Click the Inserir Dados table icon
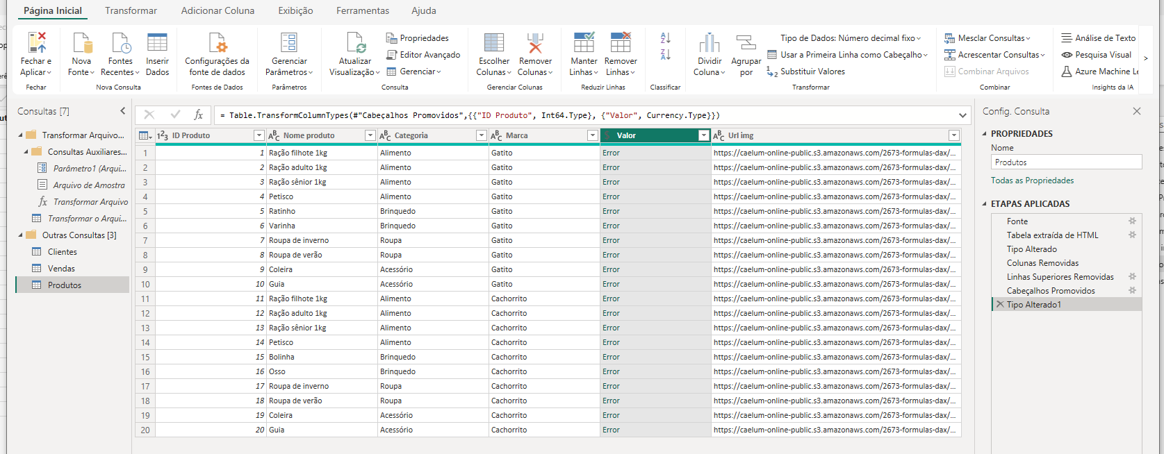1164x454 pixels. click(157, 42)
